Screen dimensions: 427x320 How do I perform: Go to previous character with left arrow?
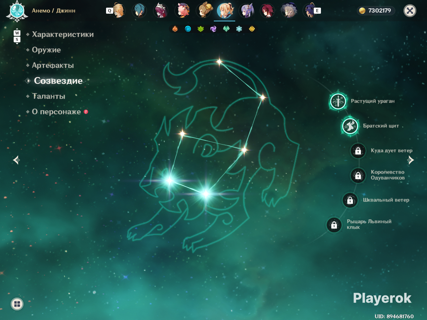tap(16, 160)
